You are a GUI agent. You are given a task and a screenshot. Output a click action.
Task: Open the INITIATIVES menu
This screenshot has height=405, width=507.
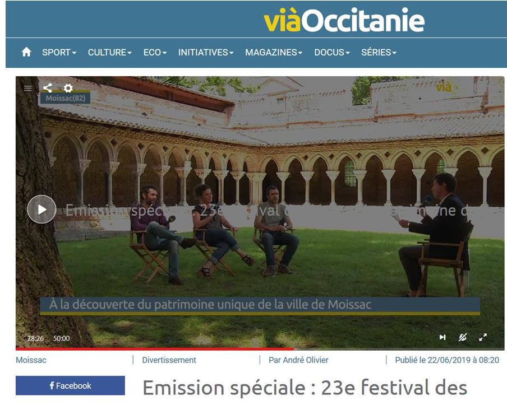point(206,52)
